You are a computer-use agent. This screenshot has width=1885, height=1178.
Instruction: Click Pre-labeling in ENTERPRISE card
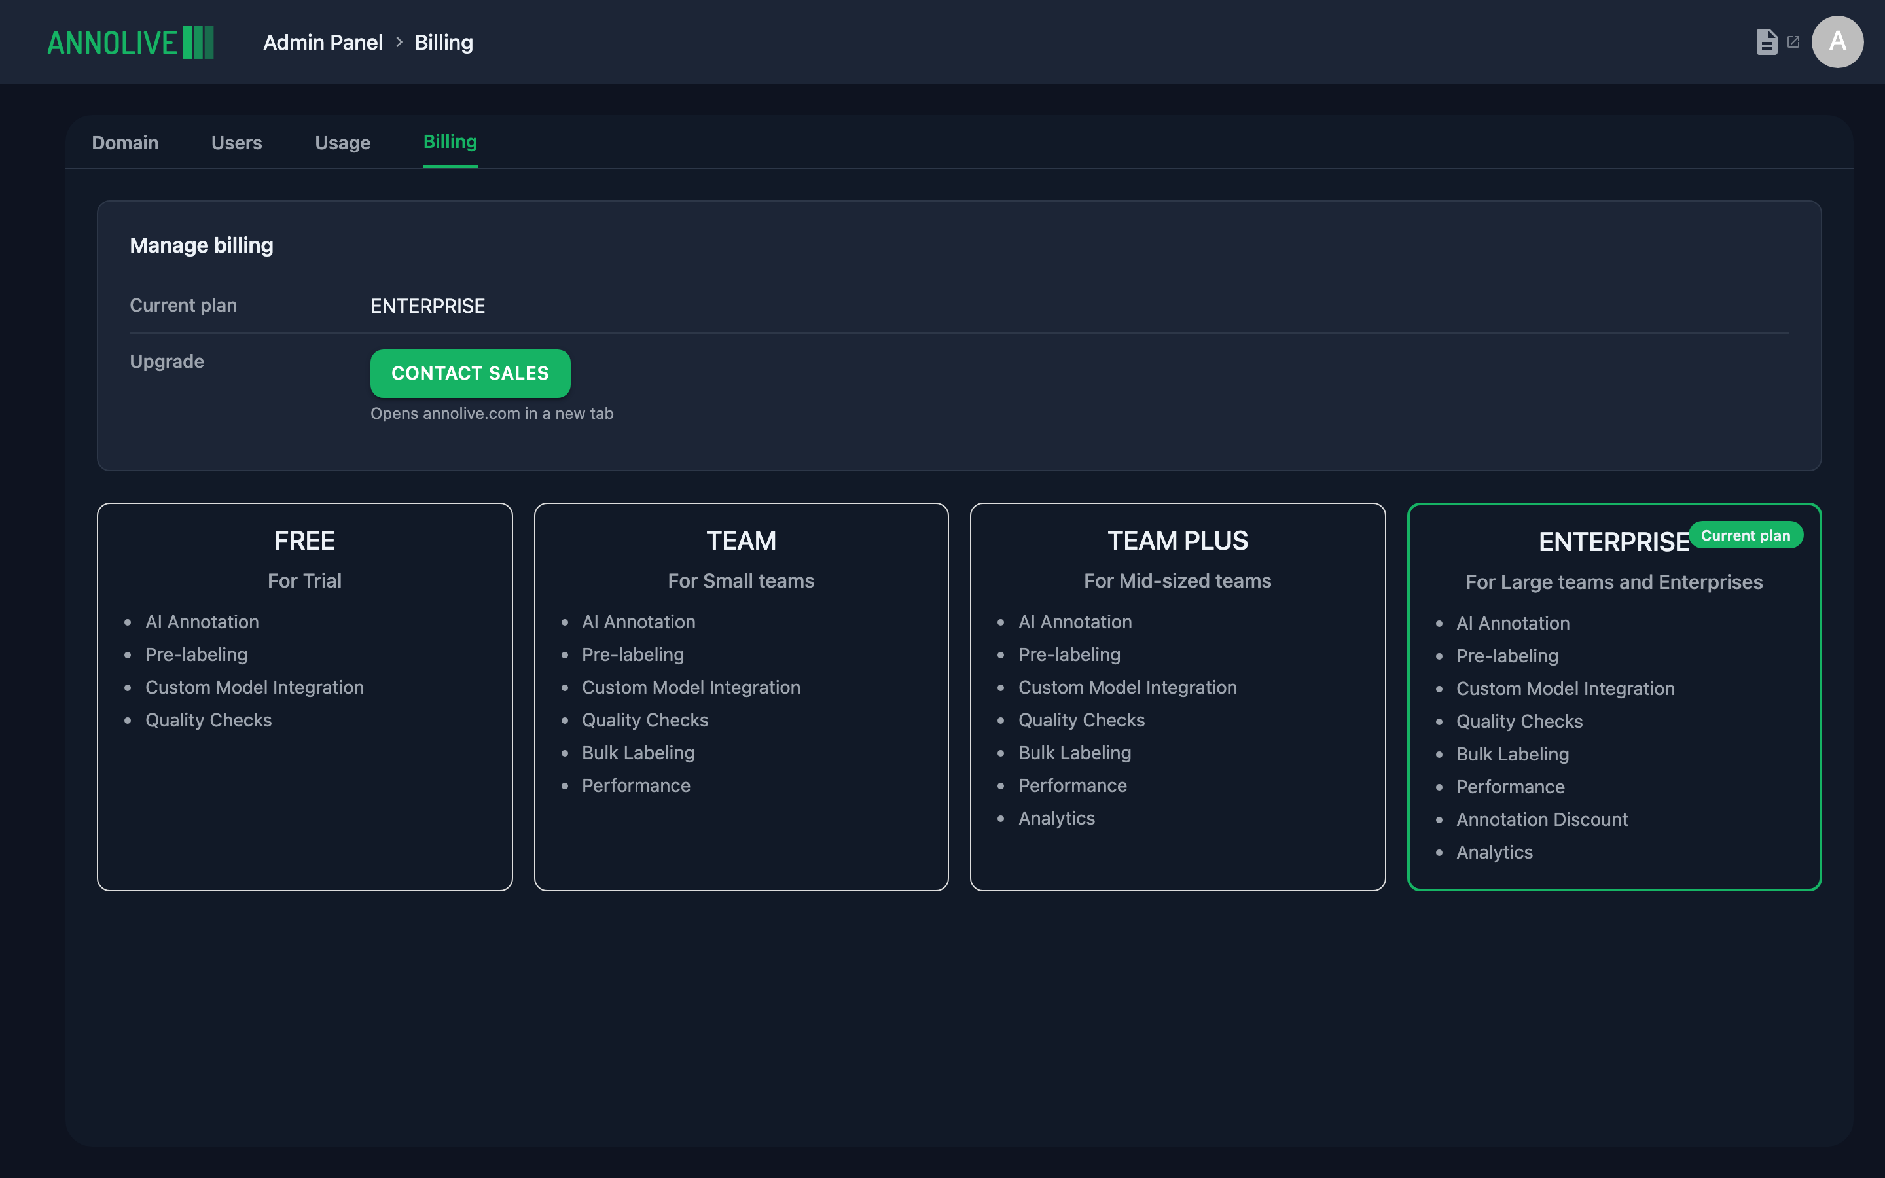point(1507,656)
